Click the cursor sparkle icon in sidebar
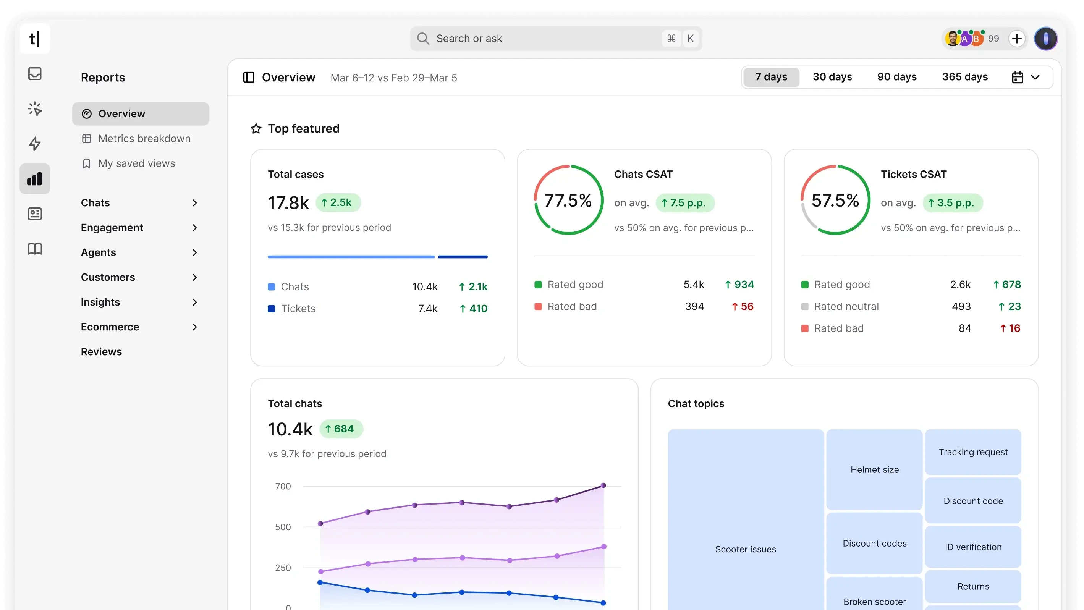Image resolution: width=1084 pixels, height=610 pixels. point(34,109)
